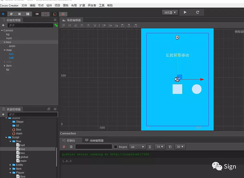The image size is (244, 178).
Task: Add a new node in hierarchy panel
Action: [3, 26]
